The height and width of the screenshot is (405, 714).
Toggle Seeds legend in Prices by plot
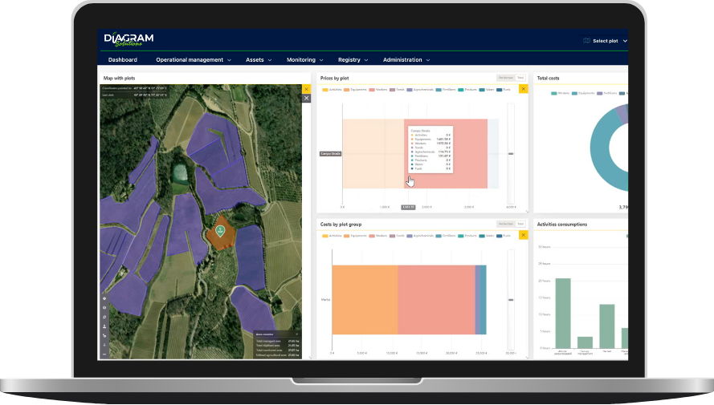click(397, 90)
